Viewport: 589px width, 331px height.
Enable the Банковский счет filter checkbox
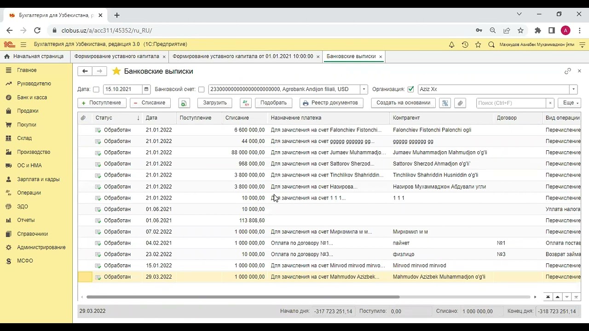201,90
